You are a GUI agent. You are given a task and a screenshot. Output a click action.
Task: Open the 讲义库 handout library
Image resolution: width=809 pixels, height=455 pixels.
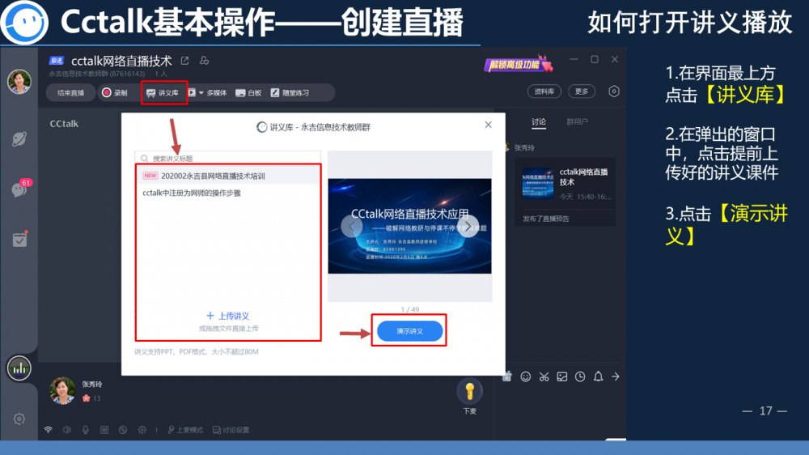pyautogui.click(x=163, y=93)
